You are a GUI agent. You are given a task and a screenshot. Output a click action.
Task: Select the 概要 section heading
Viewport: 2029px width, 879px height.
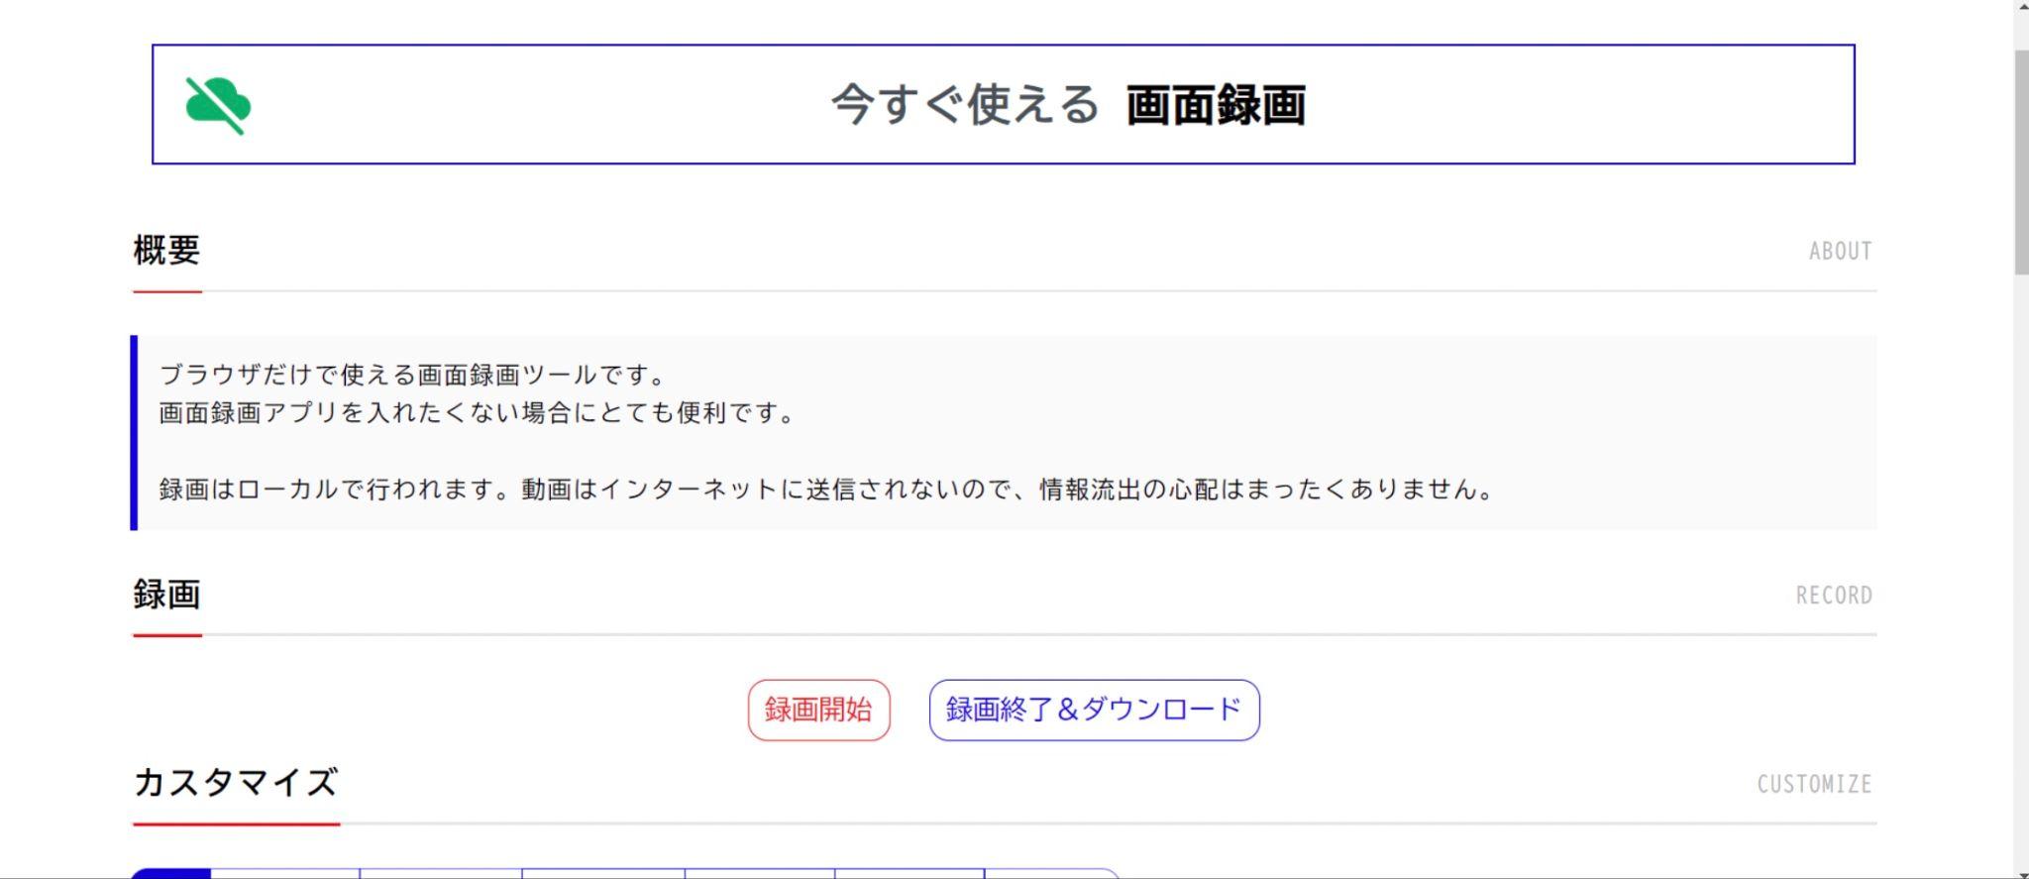[166, 250]
